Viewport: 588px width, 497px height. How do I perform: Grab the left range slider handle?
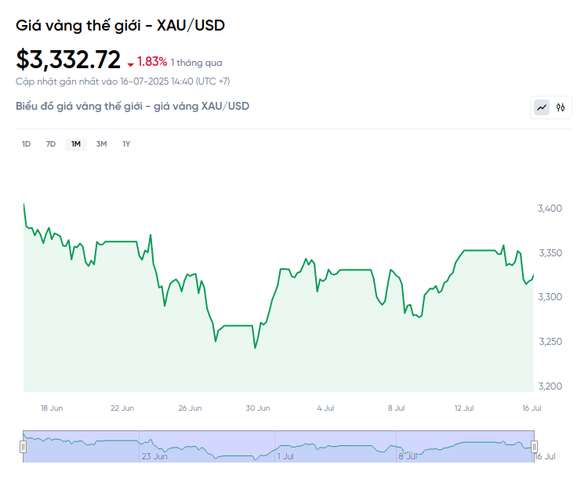[24, 447]
